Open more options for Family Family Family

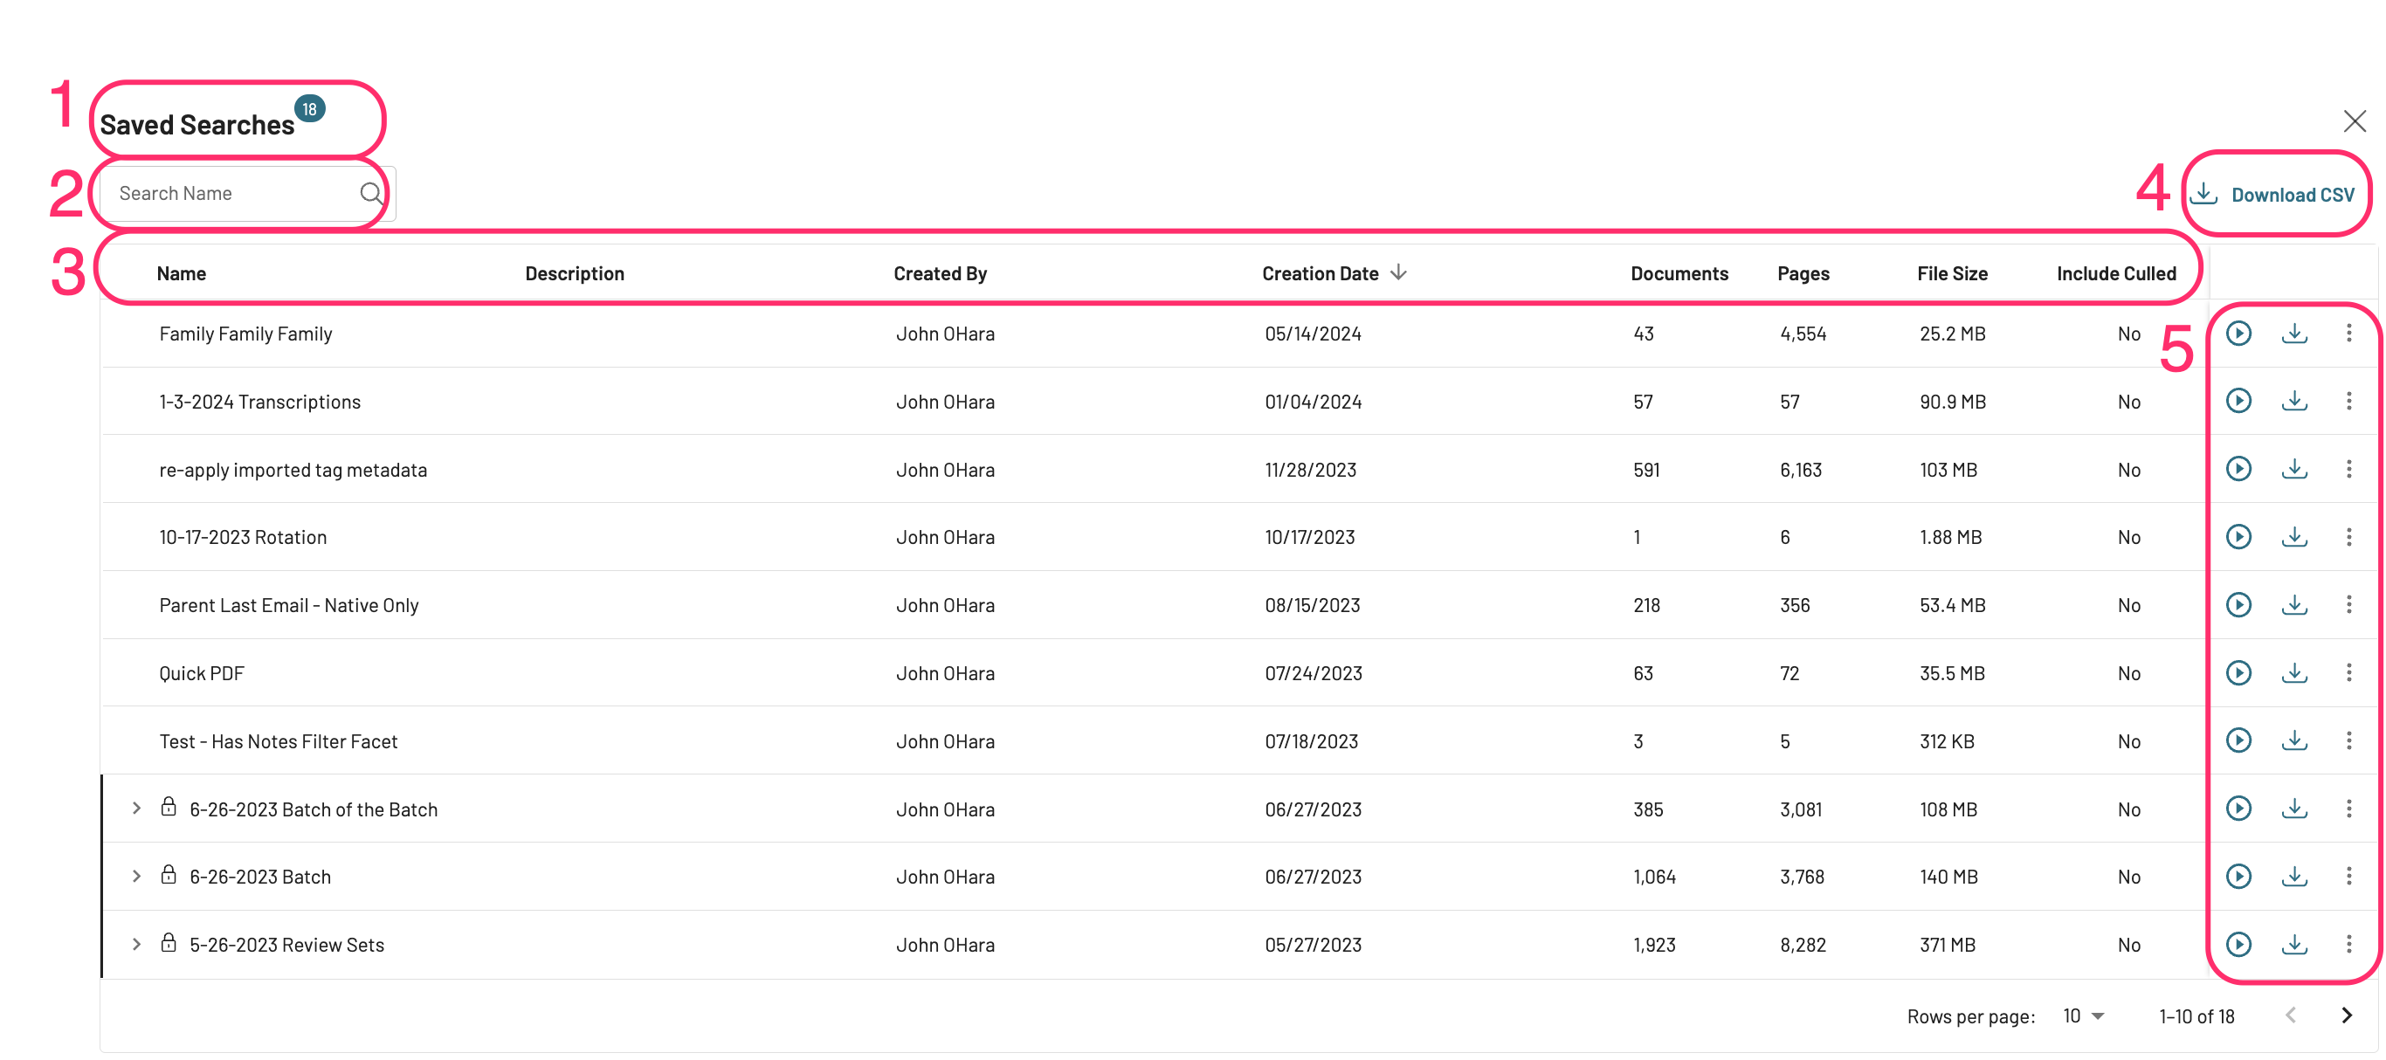click(2349, 334)
